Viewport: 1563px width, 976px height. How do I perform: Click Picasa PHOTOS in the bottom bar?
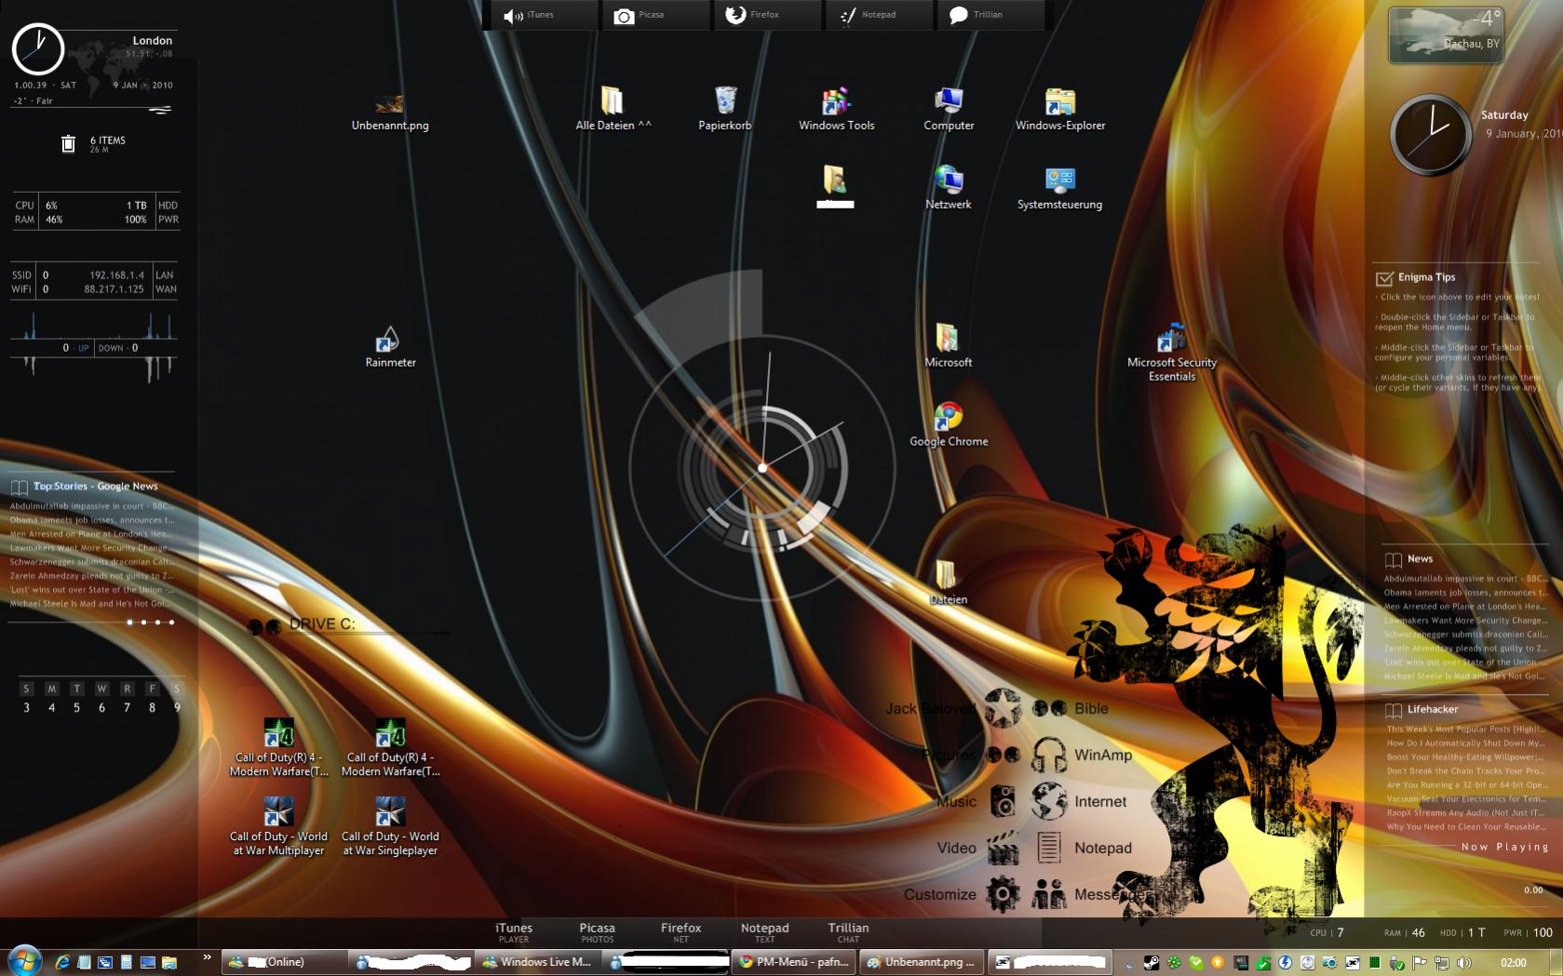click(598, 932)
